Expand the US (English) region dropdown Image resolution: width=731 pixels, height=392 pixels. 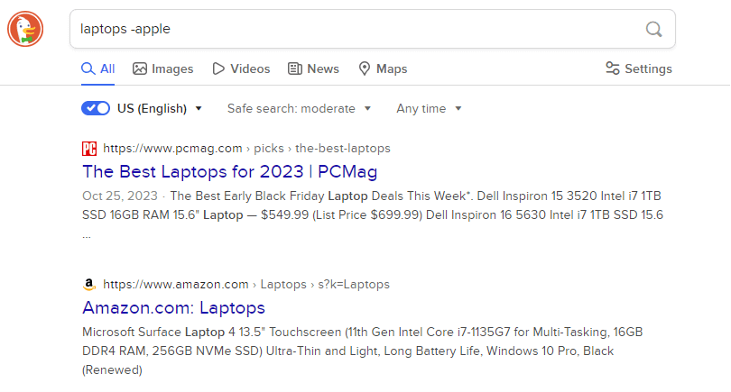160,108
